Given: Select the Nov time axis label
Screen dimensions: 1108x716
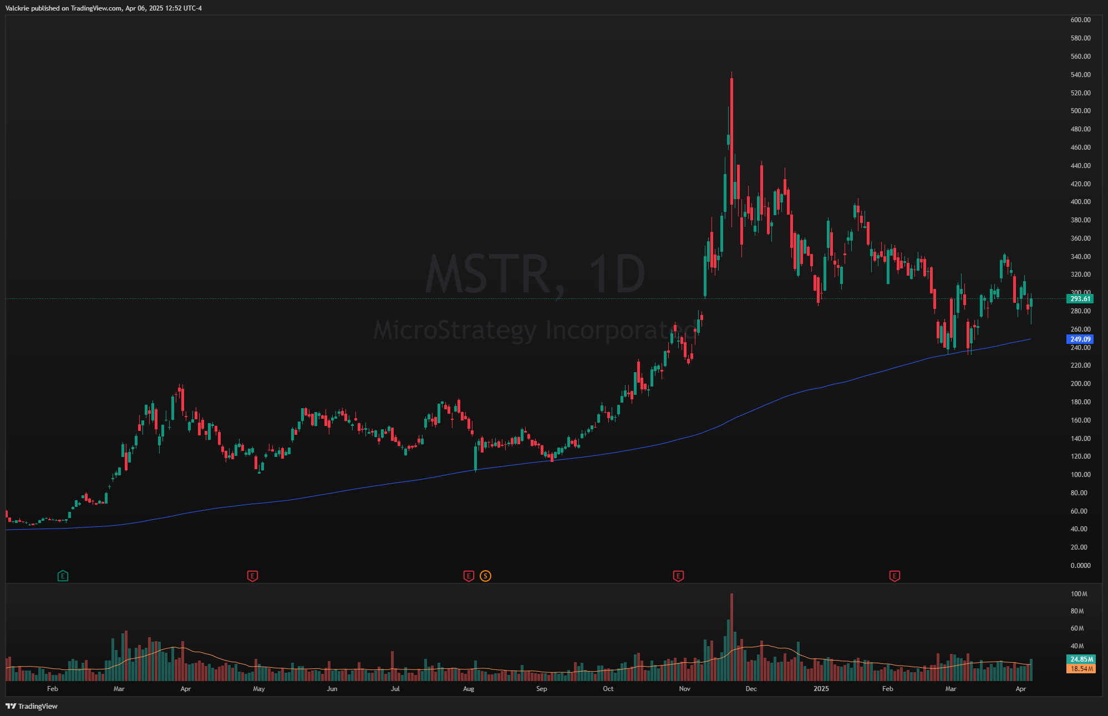Looking at the screenshot, I should coord(685,689).
